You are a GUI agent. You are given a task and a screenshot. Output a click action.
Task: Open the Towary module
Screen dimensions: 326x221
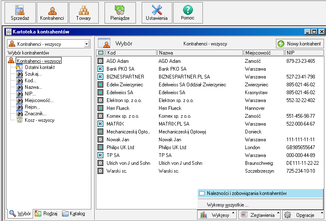click(83, 13)
